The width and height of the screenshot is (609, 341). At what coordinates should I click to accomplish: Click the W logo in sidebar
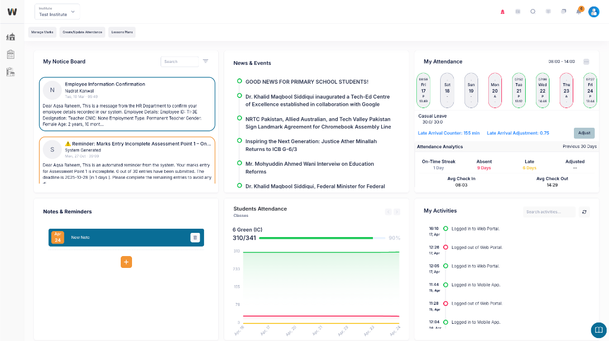[12, 12]
